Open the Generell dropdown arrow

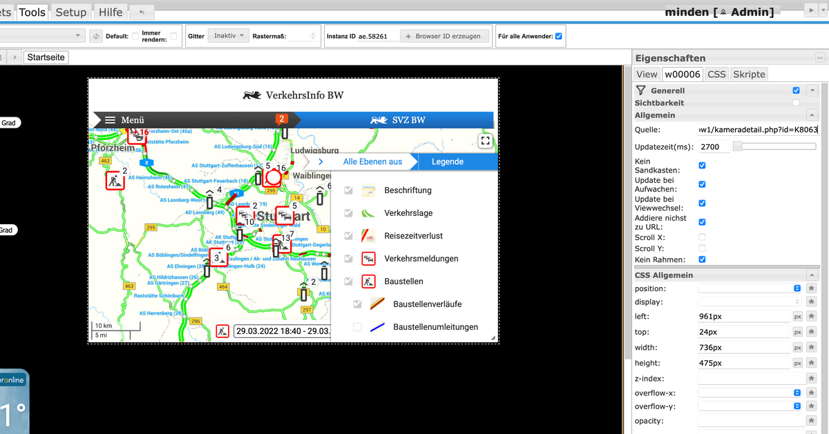pyautogui.click(x=812, y=90)
